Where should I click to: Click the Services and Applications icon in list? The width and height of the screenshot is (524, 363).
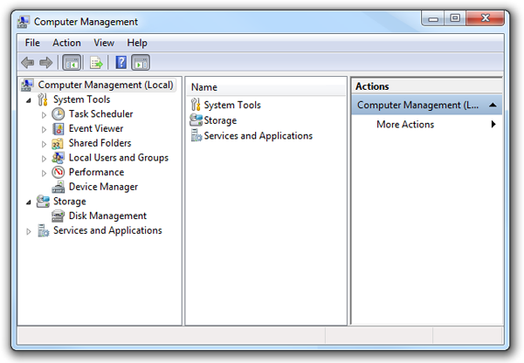coord(196,135)
